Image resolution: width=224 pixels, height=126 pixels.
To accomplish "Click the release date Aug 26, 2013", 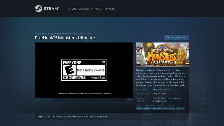I will (x=159, y=94).
